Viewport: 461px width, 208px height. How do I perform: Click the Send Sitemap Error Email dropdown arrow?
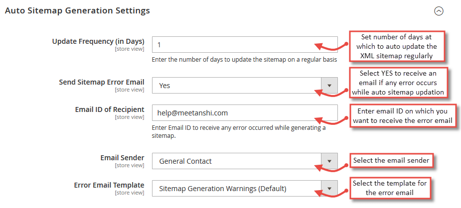[329, 86]
